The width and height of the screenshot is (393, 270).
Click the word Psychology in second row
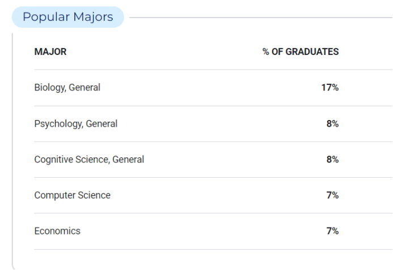58,123
